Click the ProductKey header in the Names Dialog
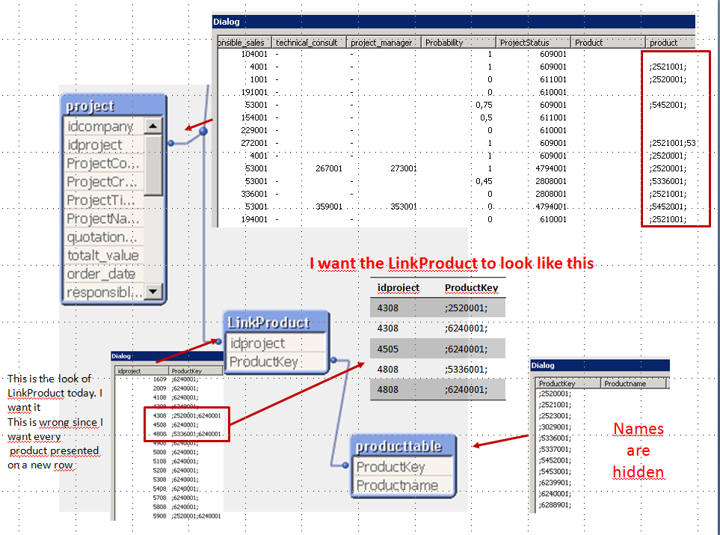Screen dimensions: 720x535 pos(568,383)
